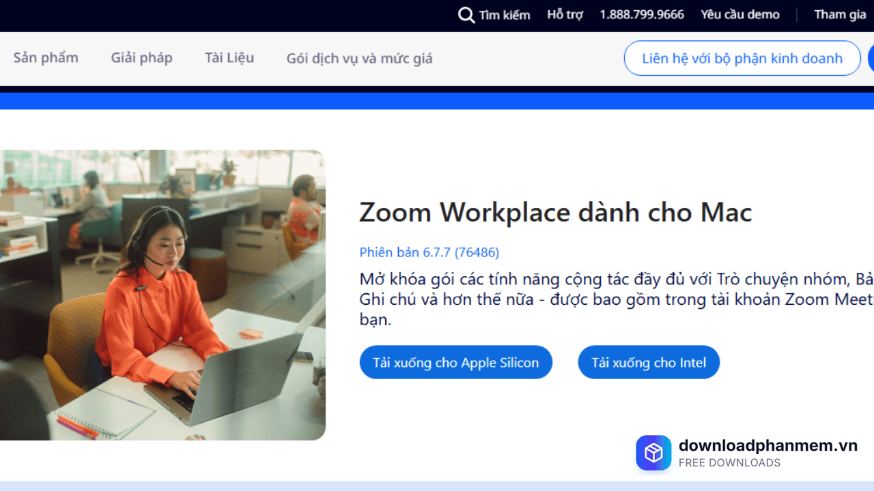Open the Giải pháp menu

tap(141, 58)
